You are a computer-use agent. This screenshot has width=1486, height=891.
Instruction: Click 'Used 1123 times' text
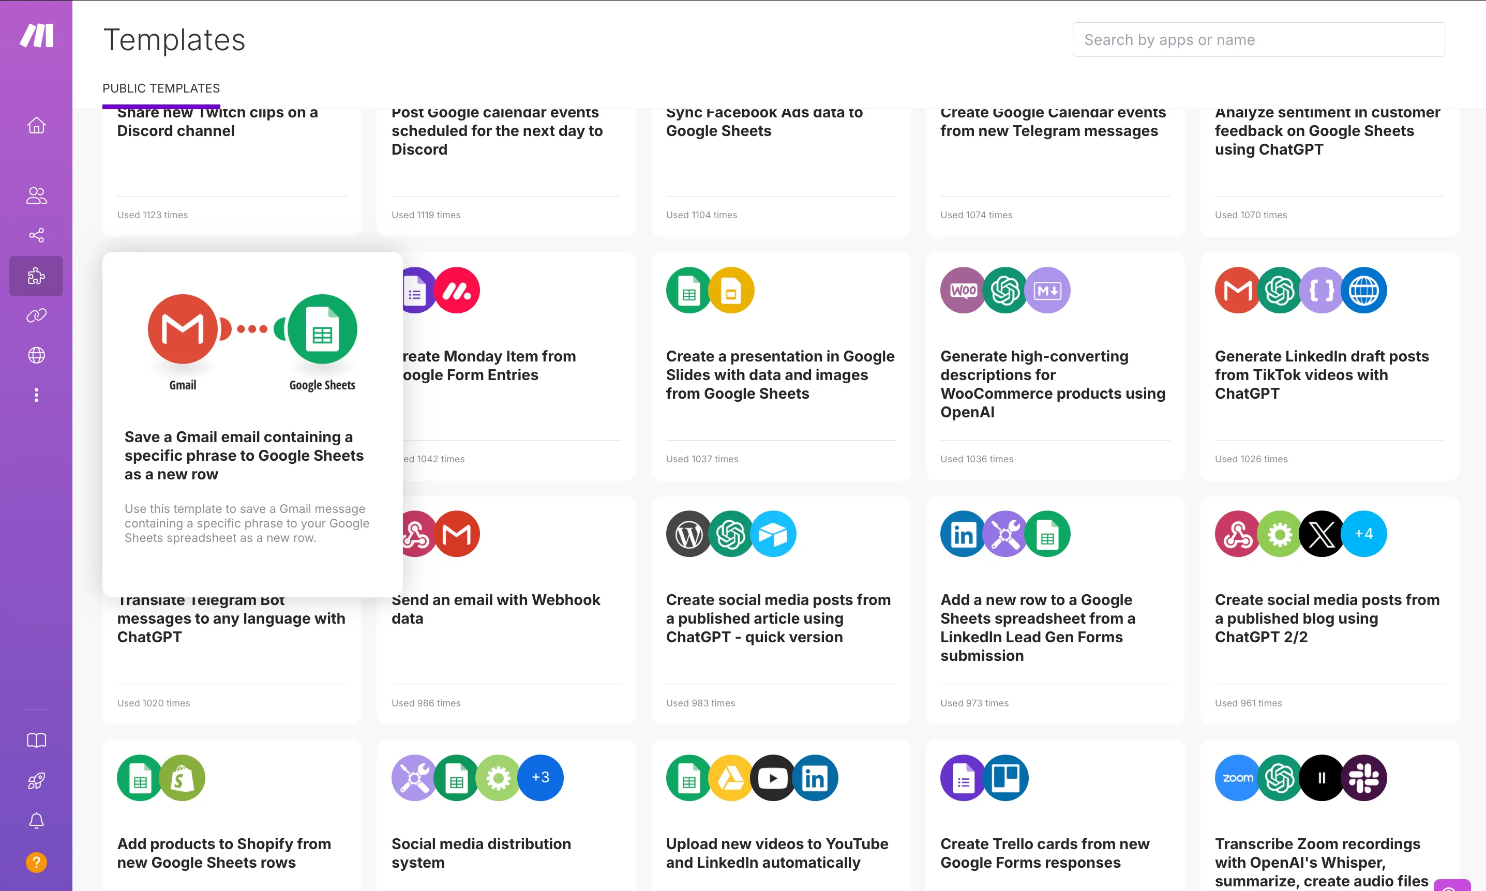click(153, 215)
